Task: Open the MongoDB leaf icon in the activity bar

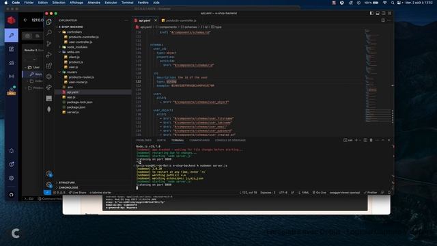Action: (49, 109)
